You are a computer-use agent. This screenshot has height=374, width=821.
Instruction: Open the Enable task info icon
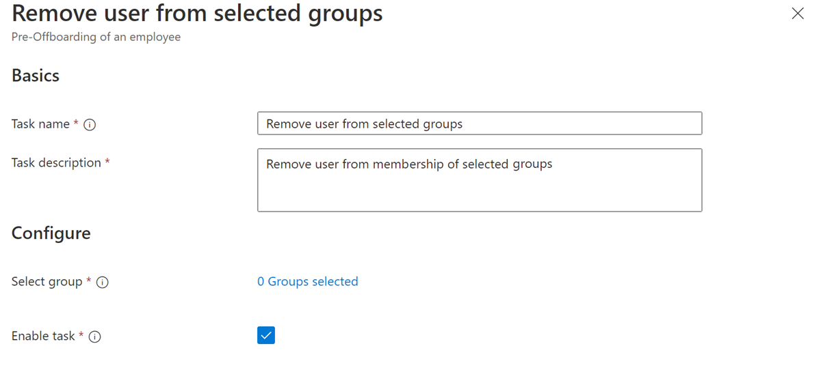95,336
